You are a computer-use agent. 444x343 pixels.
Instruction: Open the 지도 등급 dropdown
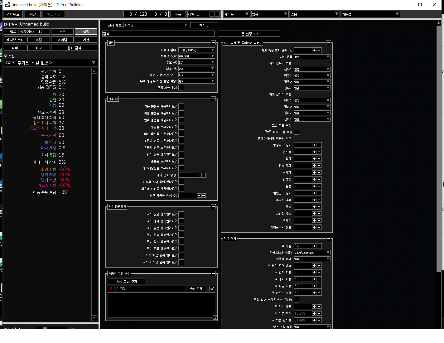pyautogui.click(x=312, y=57)
